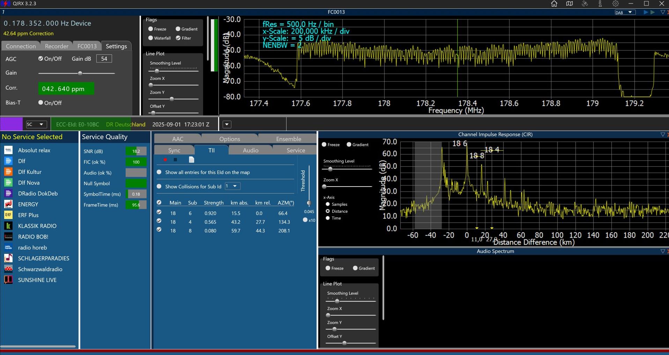Expand the SC dropdown

point(36,124)
